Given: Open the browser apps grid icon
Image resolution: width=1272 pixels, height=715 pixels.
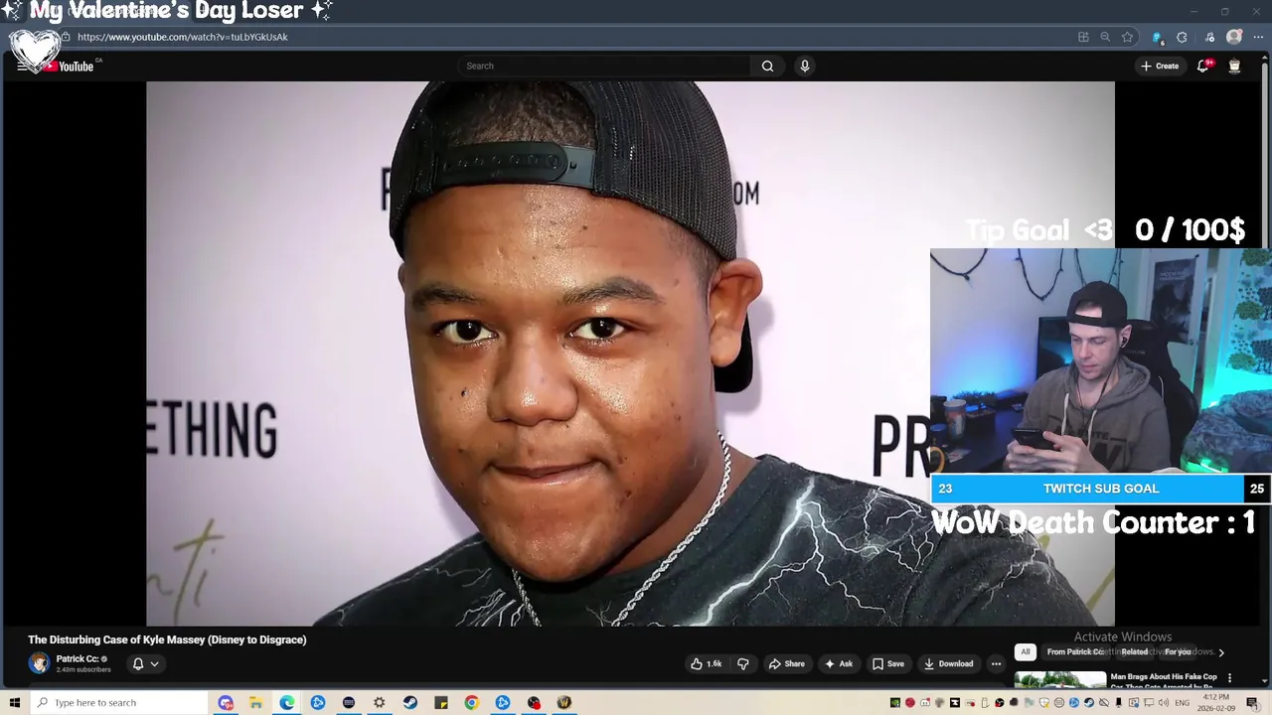Looking at the screenshot, I should 1083,37.
